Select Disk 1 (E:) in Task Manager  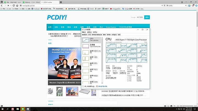tap(91, 58)
